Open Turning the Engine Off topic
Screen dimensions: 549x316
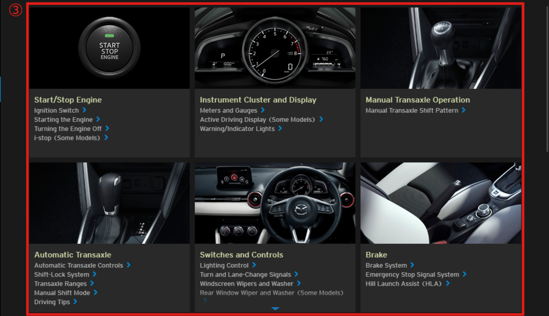pyautogui.click(x=68, y=129)
